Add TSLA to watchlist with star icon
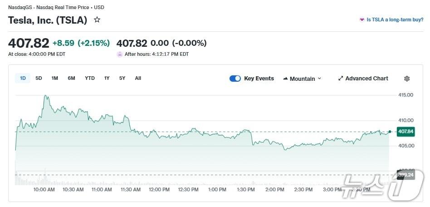The image size is (430, 207). point(97,20)
